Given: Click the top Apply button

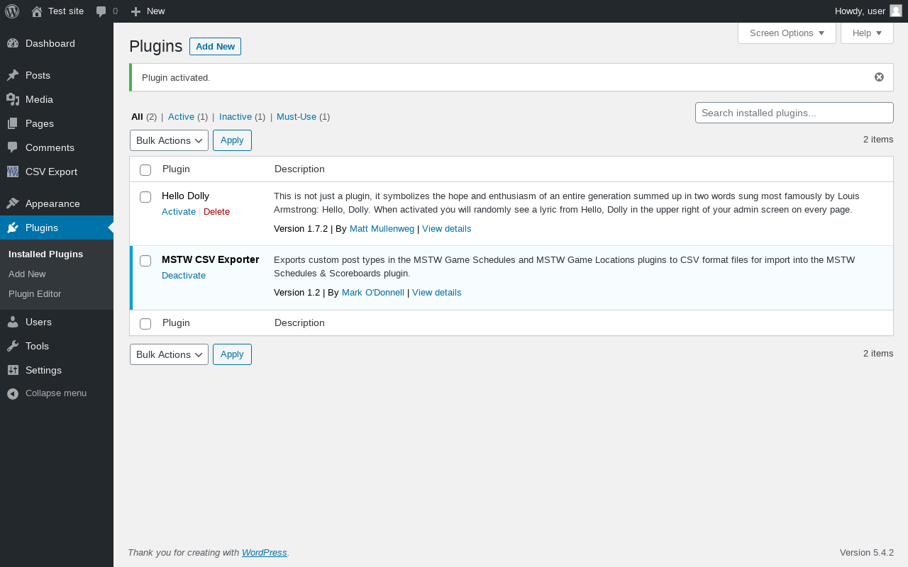Looking at the screenshot, I should coord(232,140).
